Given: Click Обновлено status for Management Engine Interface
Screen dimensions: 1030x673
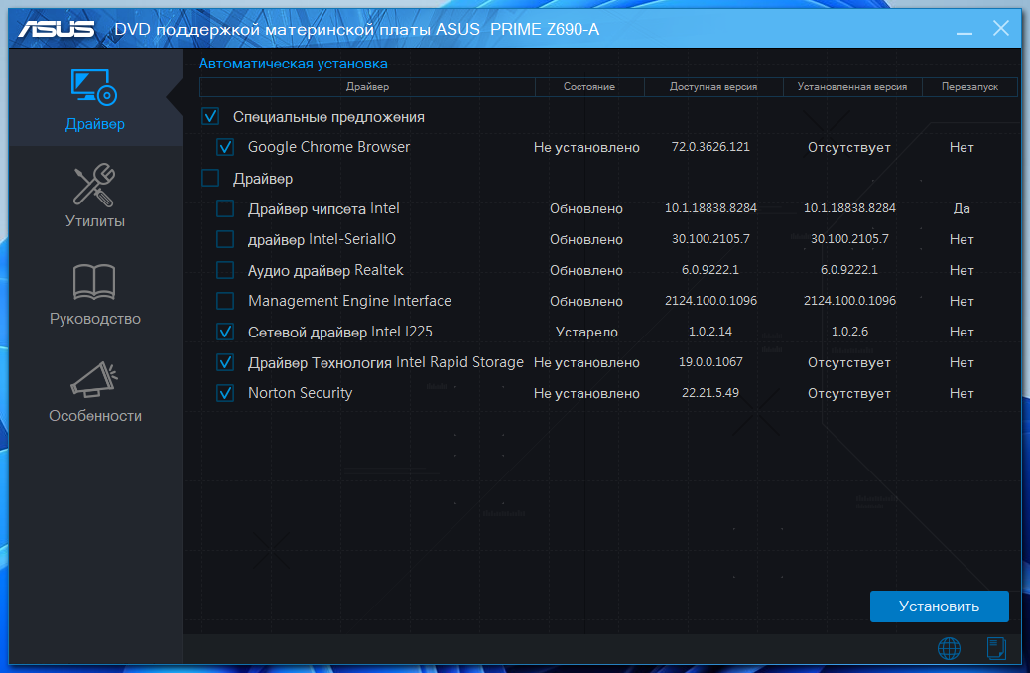Looking at the screenshot, I should [x=586, y=301].
